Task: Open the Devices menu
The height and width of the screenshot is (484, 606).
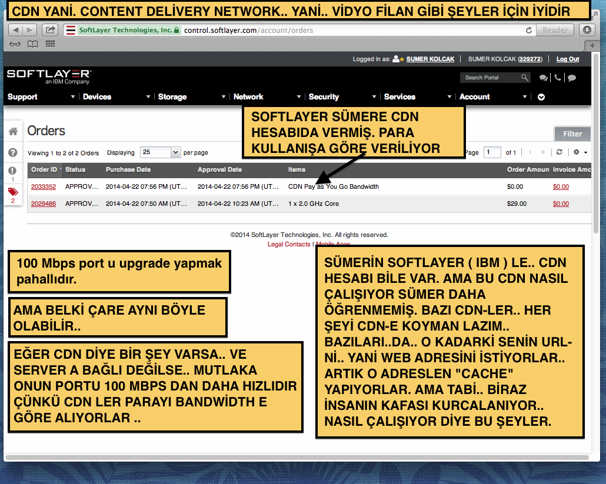Action: coord(97,97)
